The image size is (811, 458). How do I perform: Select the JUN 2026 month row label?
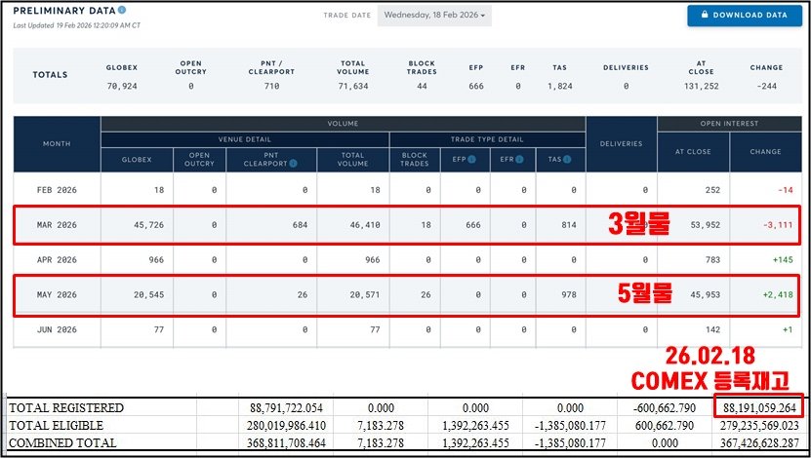(x=57, y=330)
